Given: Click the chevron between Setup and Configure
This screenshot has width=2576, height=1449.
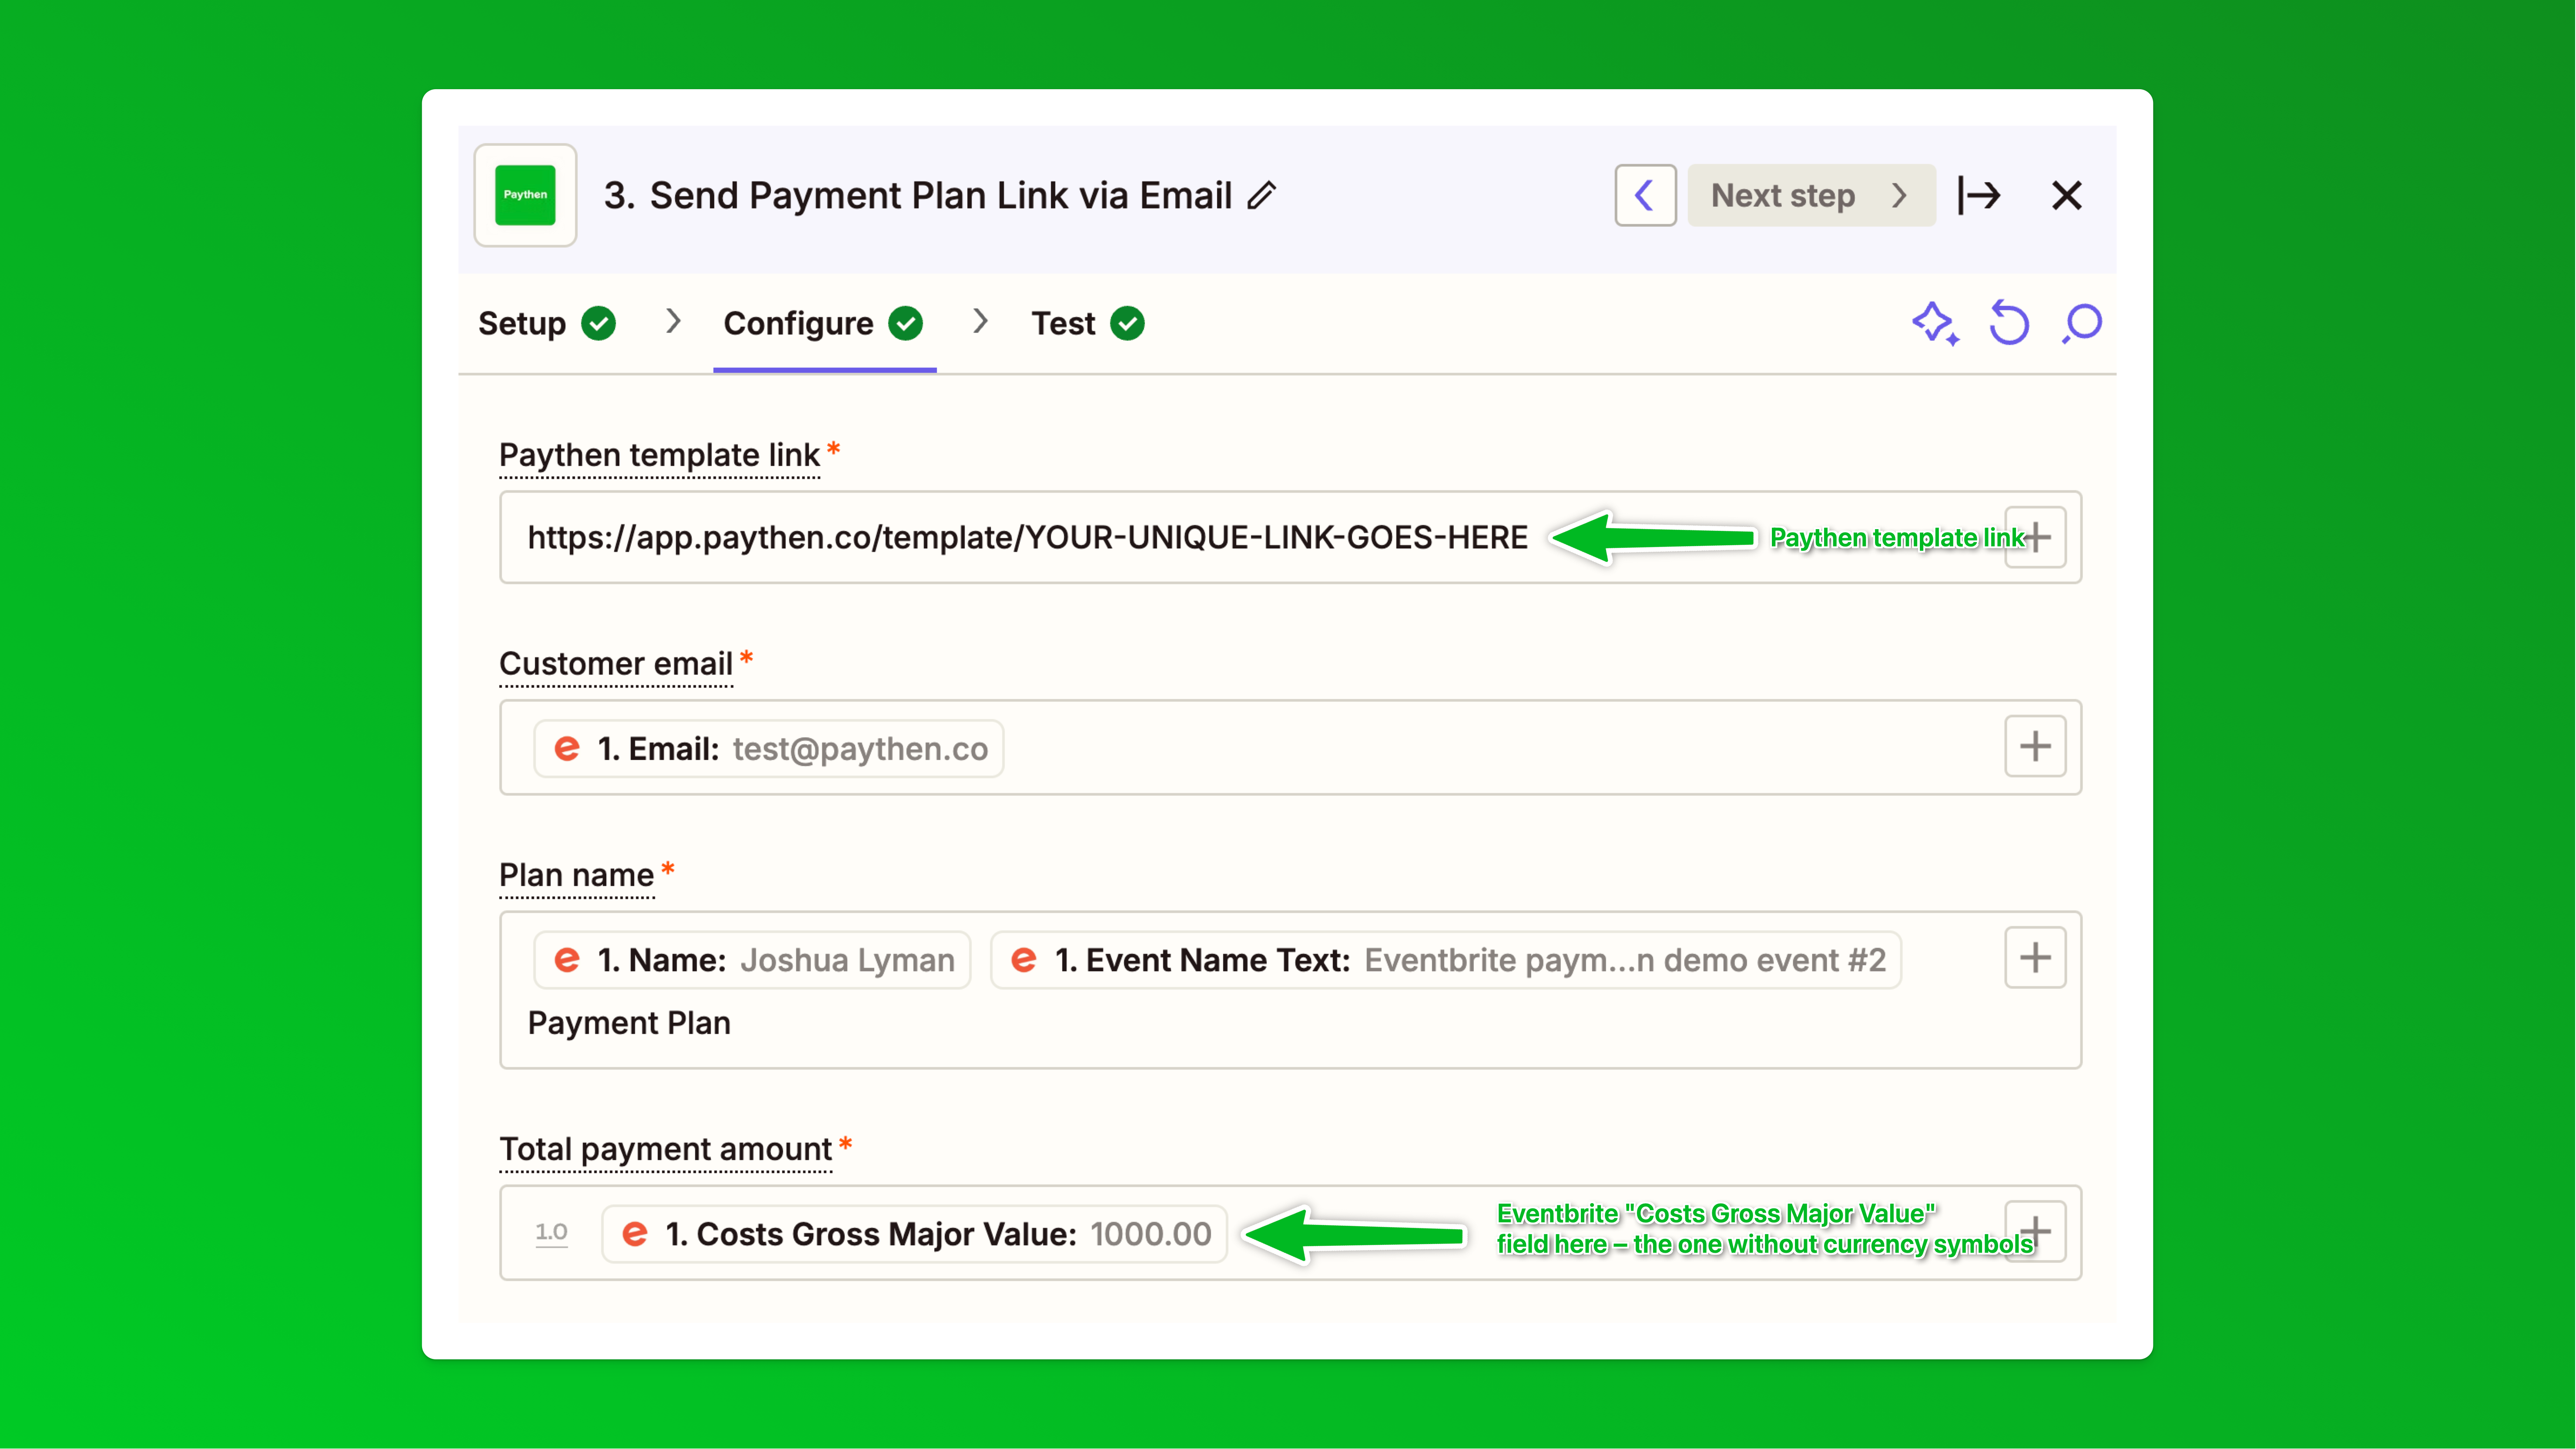Looking at the screenshot, I should [x=673, y=321].
